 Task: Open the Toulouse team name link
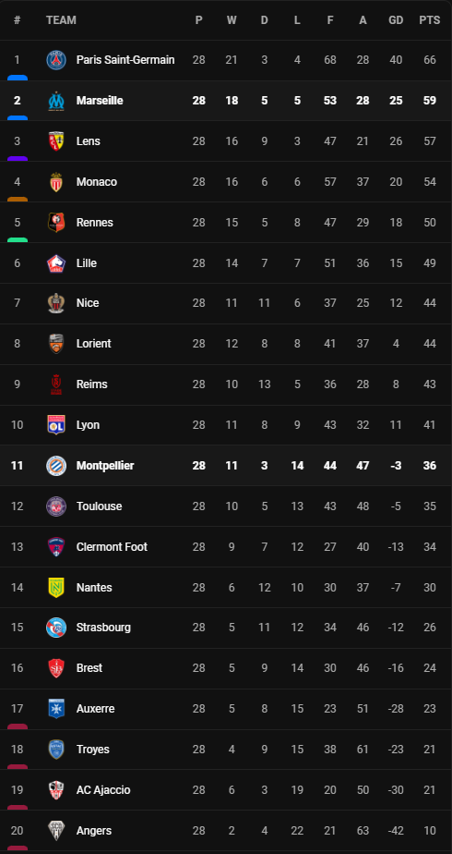click(99, 506)
